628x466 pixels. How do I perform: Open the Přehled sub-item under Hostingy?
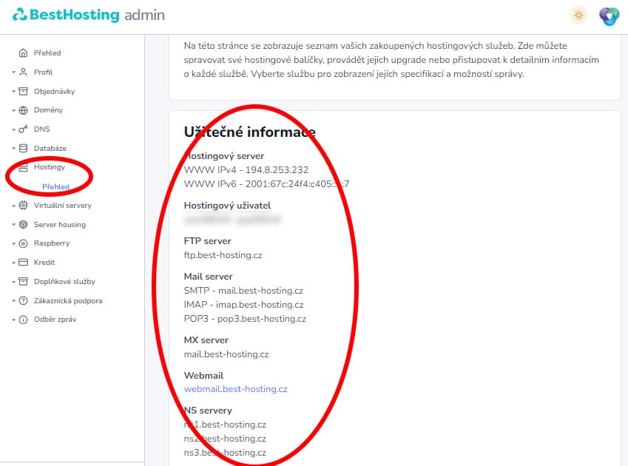55,186
